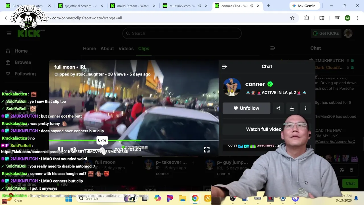Click the conner channel name in clip panel

point(255,84)
